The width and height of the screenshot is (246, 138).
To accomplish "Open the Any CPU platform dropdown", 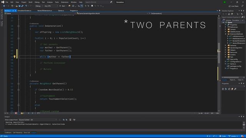I will 51,6.
